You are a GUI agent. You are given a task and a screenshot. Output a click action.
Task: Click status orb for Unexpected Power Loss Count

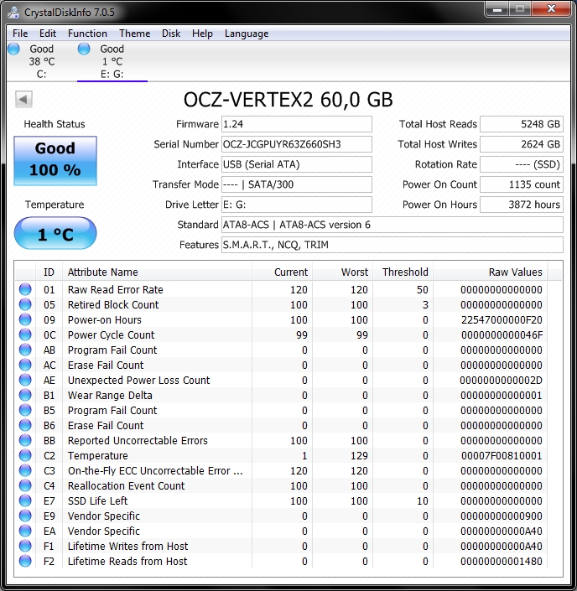click(25, 380)
